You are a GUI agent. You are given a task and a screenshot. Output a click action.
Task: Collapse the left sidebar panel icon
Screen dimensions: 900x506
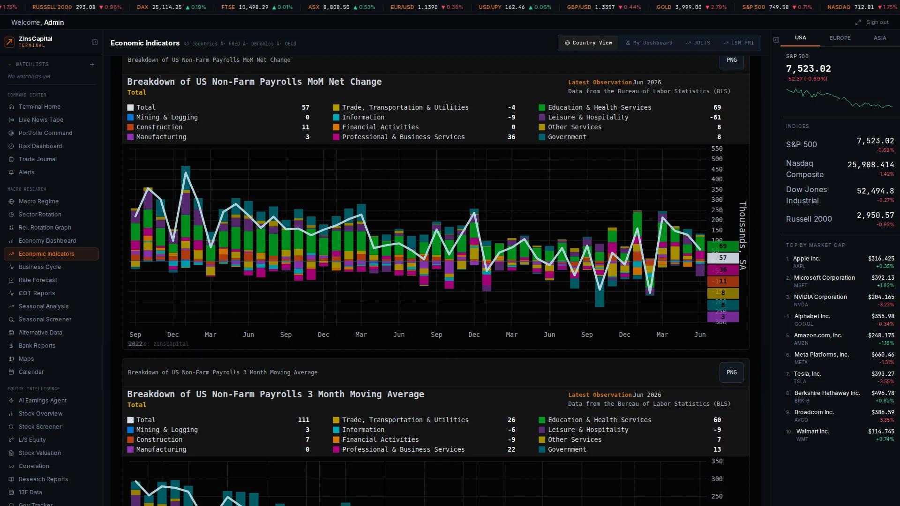click(x=95, y=42)
